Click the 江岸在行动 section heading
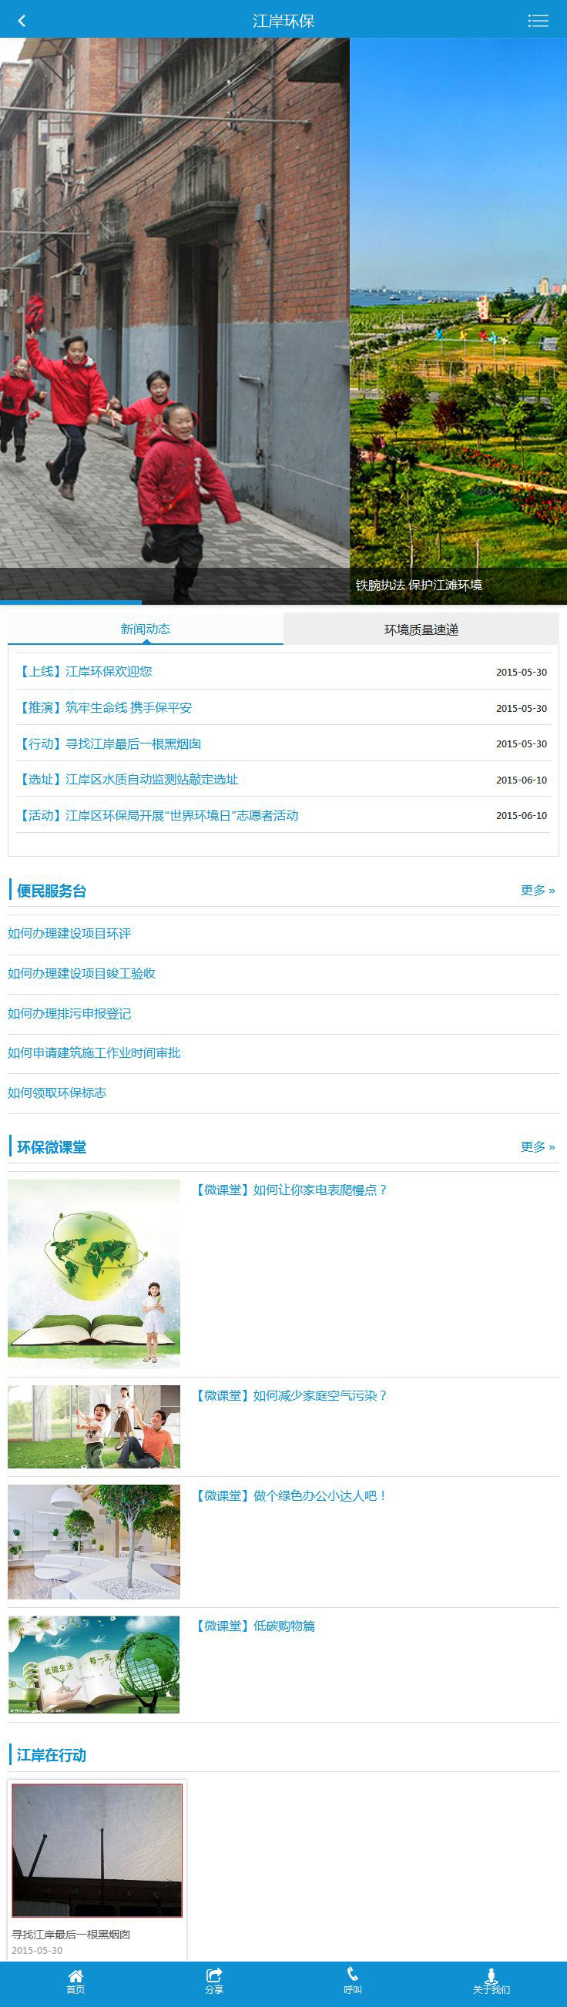This screenshot has width=567, height=2007. pos(52,1754)
